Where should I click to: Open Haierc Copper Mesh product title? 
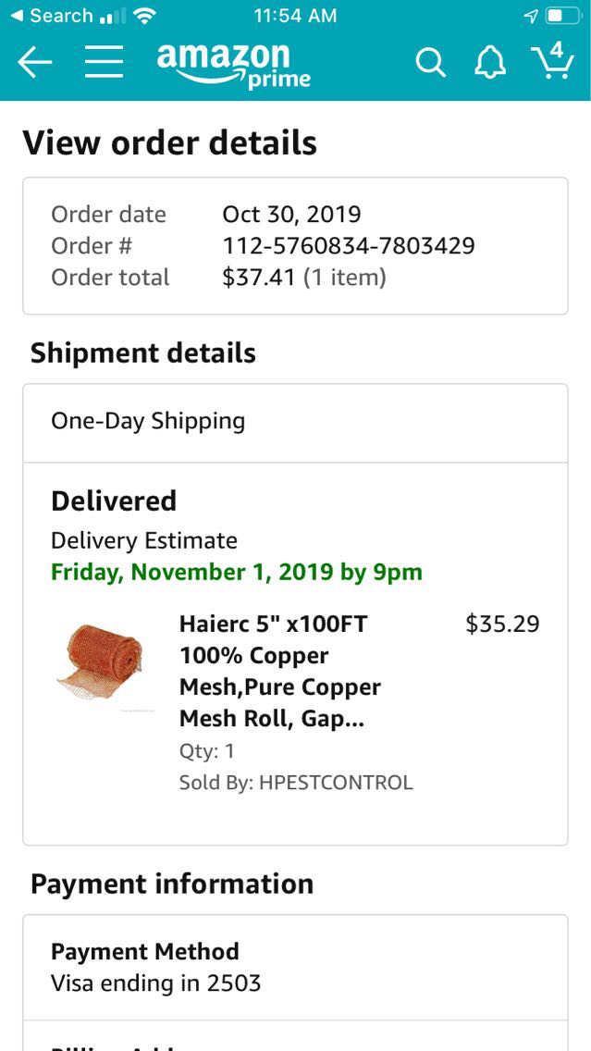tap(279, 671)
